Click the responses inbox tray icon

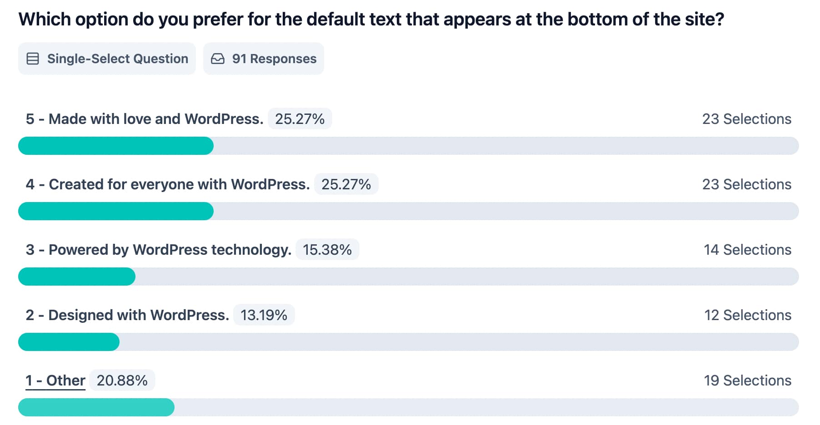218,59
